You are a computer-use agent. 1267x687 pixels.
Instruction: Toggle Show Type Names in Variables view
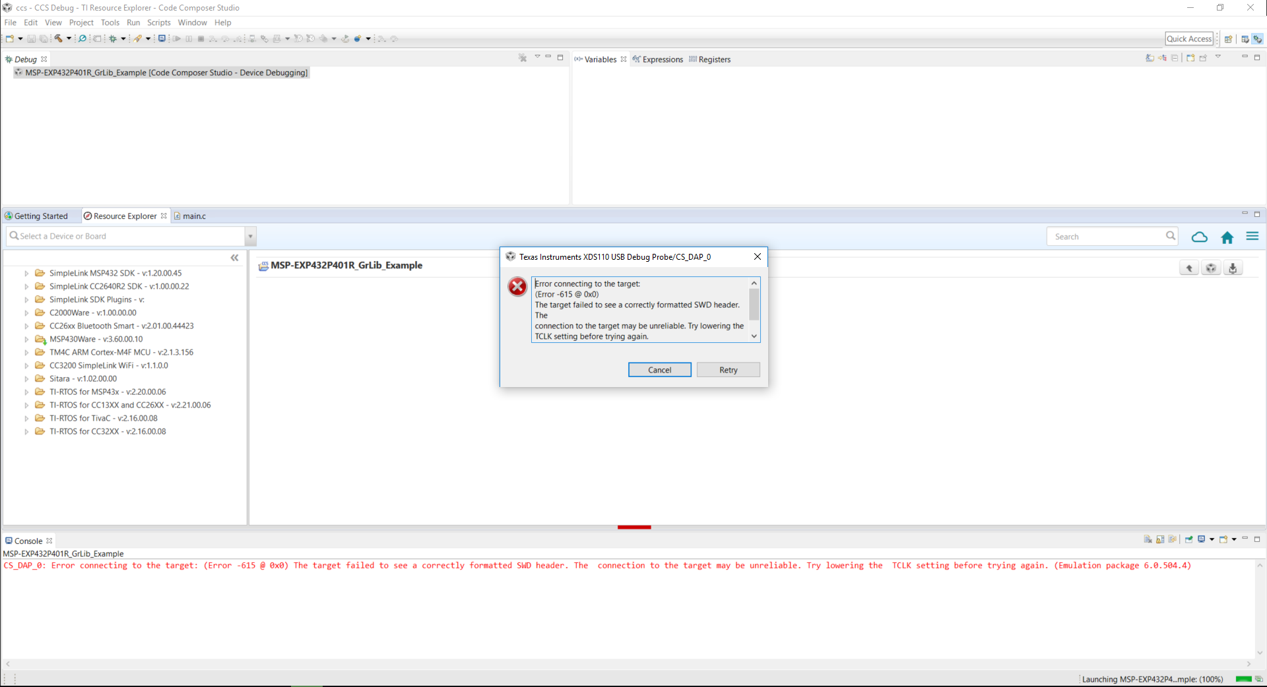1150,58
